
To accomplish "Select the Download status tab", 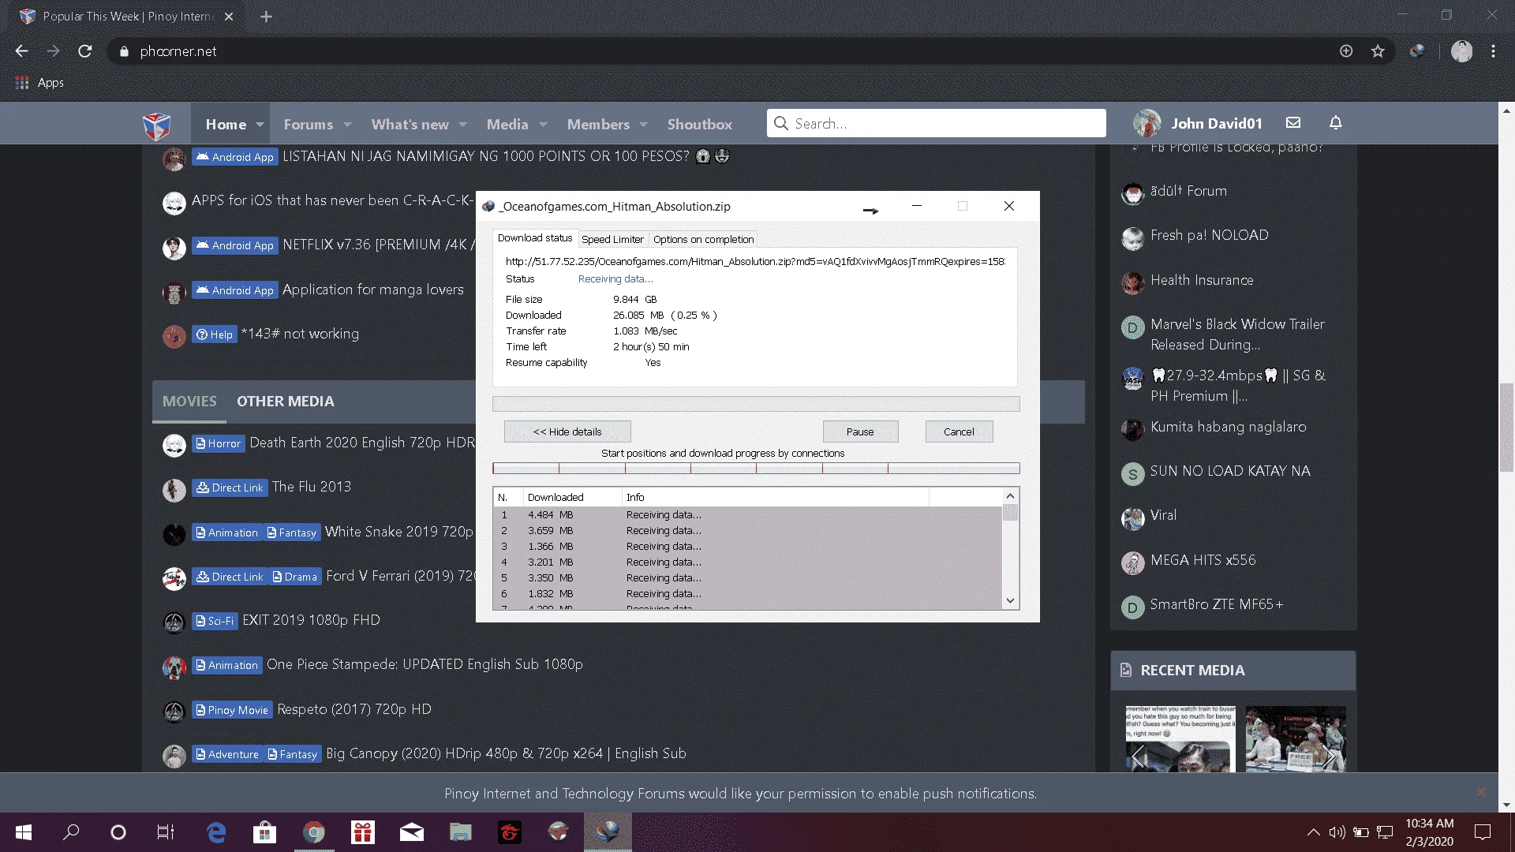I will [535, 238].
